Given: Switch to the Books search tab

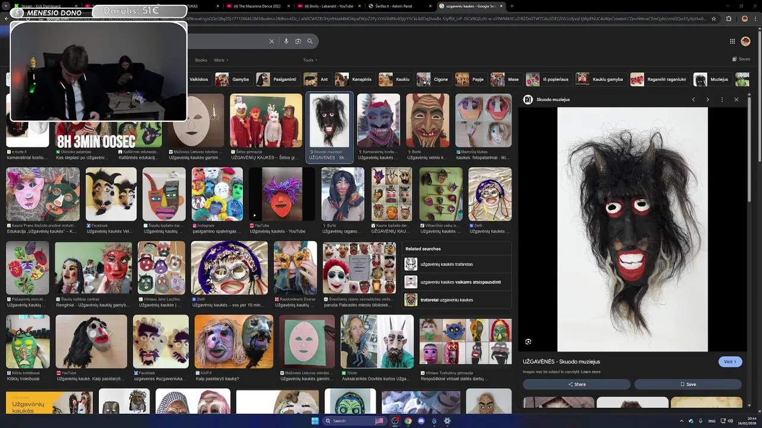Looking at the screenshot, I should 201,60.
